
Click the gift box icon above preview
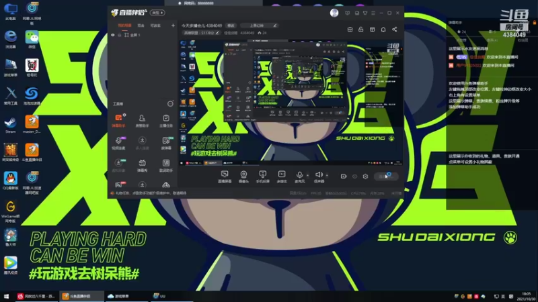click(350, 30)
